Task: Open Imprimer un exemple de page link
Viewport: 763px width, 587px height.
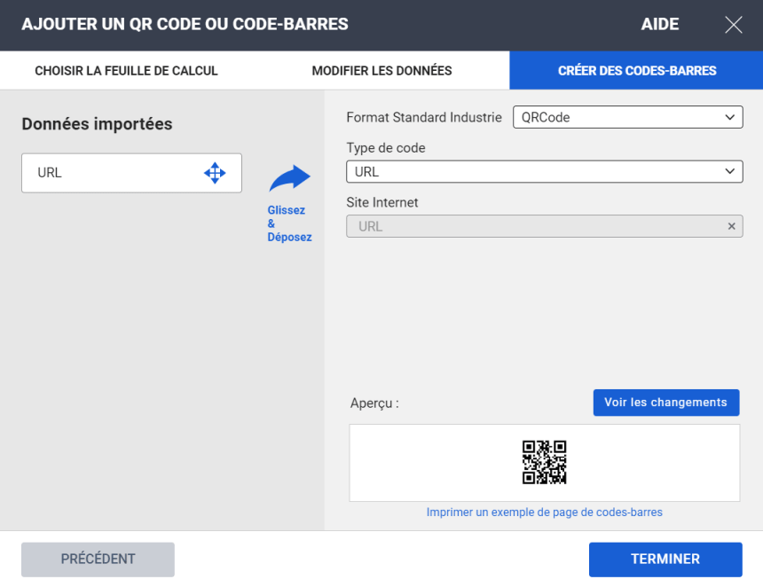Action: coord(544,513)
